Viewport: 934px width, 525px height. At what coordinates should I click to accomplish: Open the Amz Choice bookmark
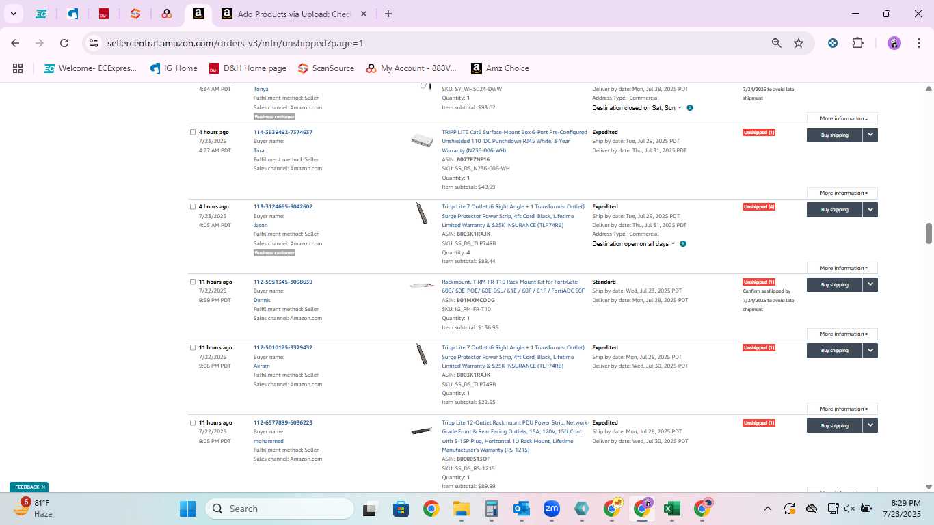click(500, 68)
